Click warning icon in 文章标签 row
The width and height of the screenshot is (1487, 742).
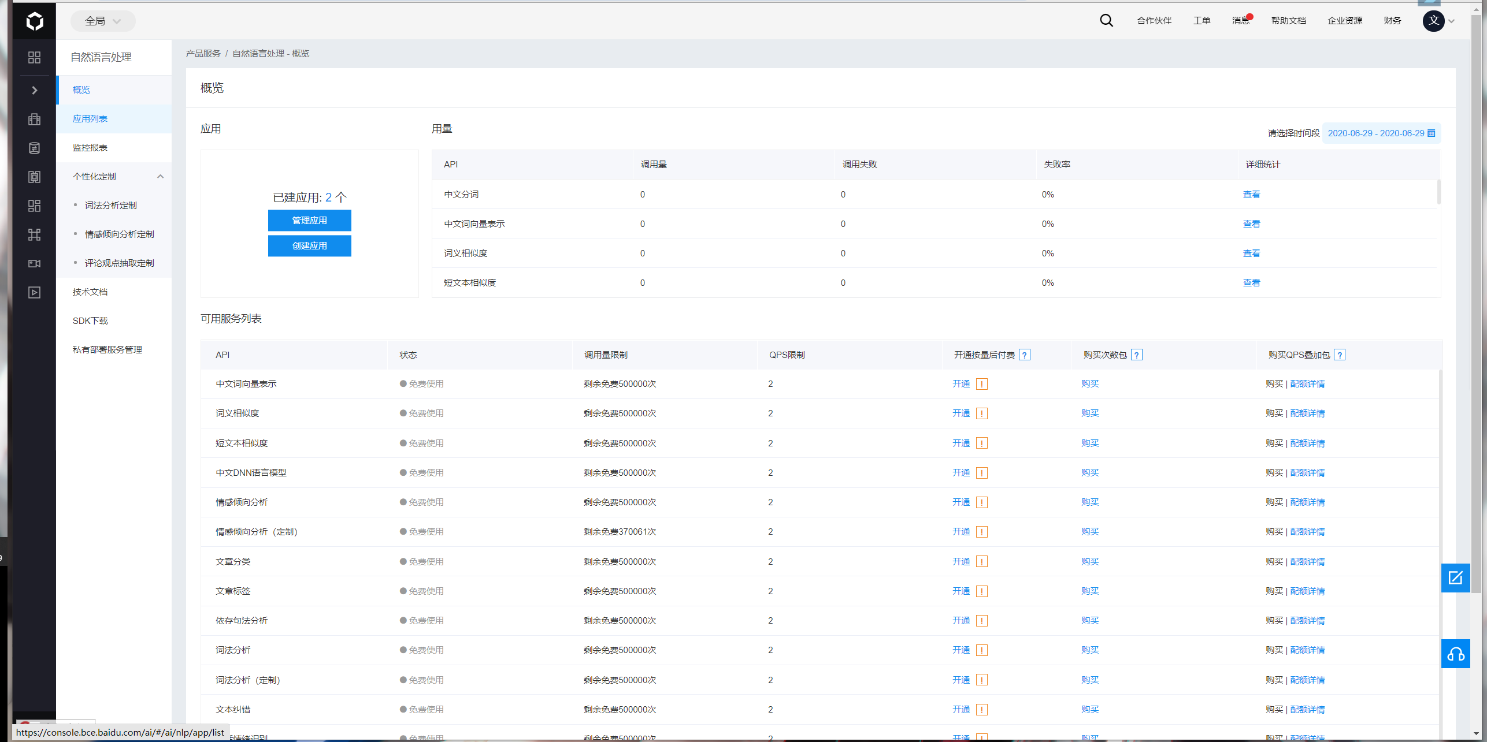[x=982, y=591]
